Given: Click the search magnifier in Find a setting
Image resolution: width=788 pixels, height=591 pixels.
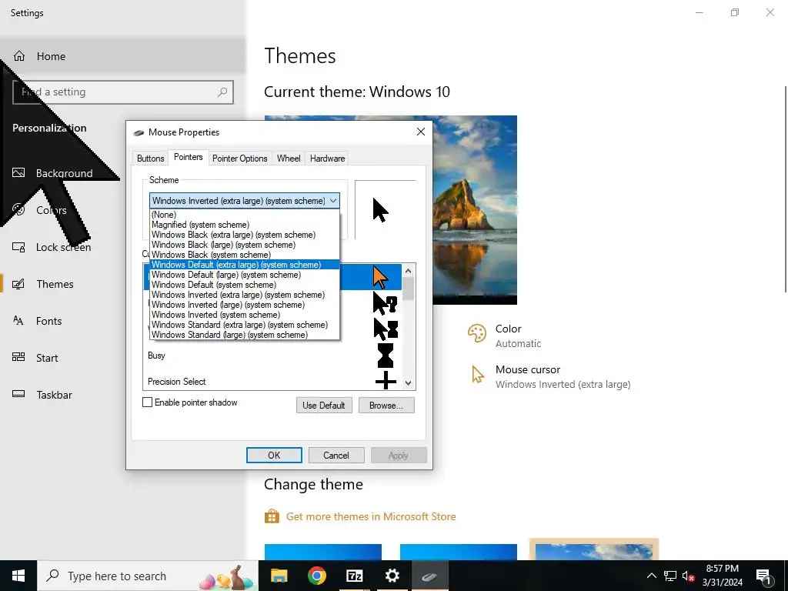Looking at the screenshot, I should (222, 92).
